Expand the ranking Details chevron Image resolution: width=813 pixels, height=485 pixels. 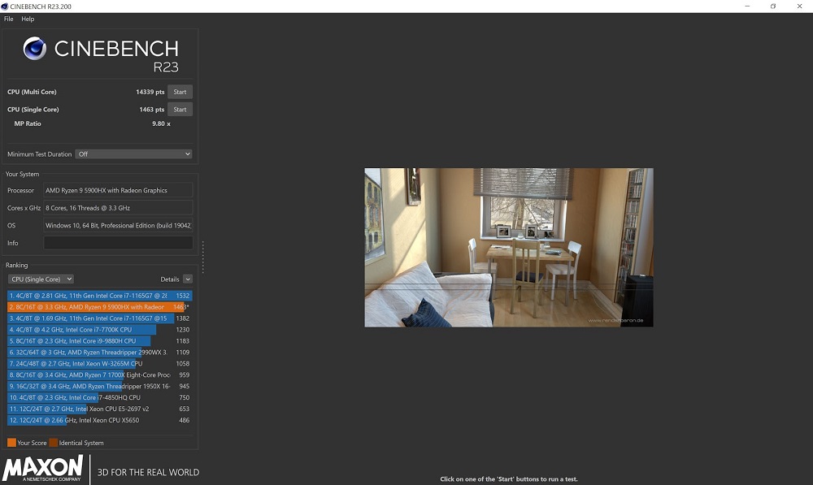188,279
